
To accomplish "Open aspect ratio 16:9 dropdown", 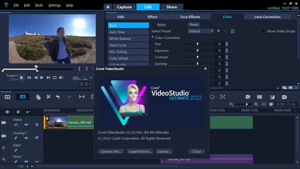I will click(x=76, y=78).
